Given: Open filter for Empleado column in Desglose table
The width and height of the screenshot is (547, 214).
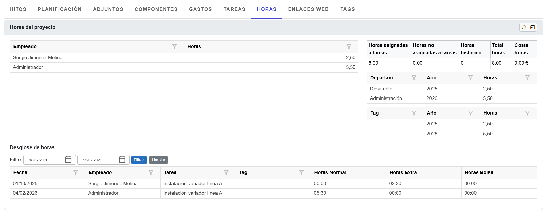Looking at the screenshot, I should click(x=151, y=173).
